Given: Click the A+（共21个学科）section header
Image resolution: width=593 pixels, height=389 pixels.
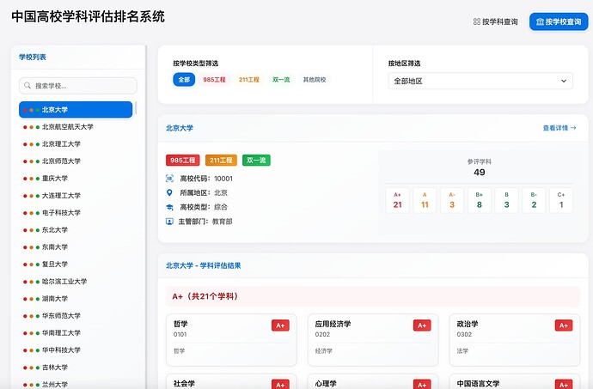Looking at the screenshot, I should coord(373,296).
